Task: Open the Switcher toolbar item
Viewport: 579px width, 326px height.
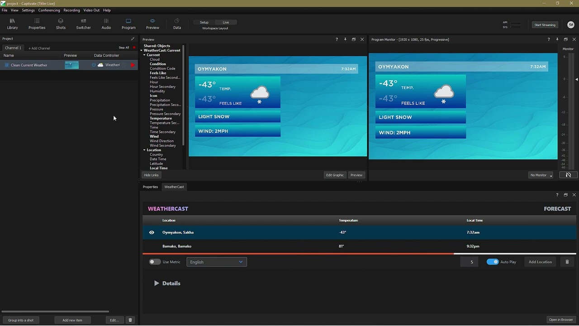Action: pos(83,24)
